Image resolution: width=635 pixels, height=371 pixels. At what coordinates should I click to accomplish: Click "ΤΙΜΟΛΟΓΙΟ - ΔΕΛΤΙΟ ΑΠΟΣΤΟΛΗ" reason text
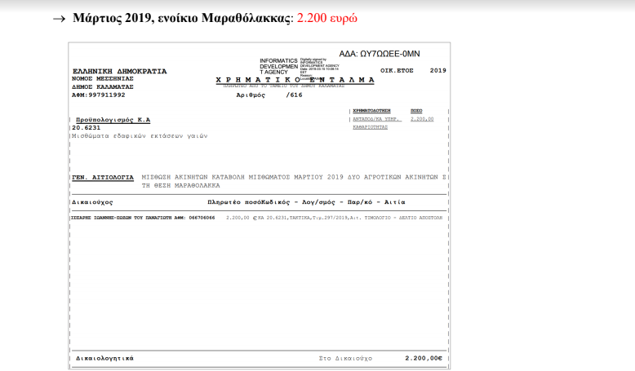click(403, 218)
